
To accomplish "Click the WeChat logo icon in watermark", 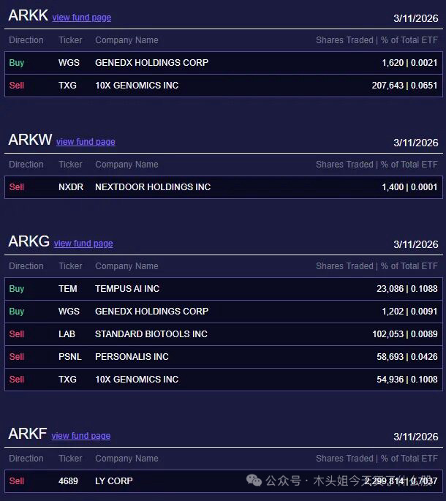I will (254, 481).
